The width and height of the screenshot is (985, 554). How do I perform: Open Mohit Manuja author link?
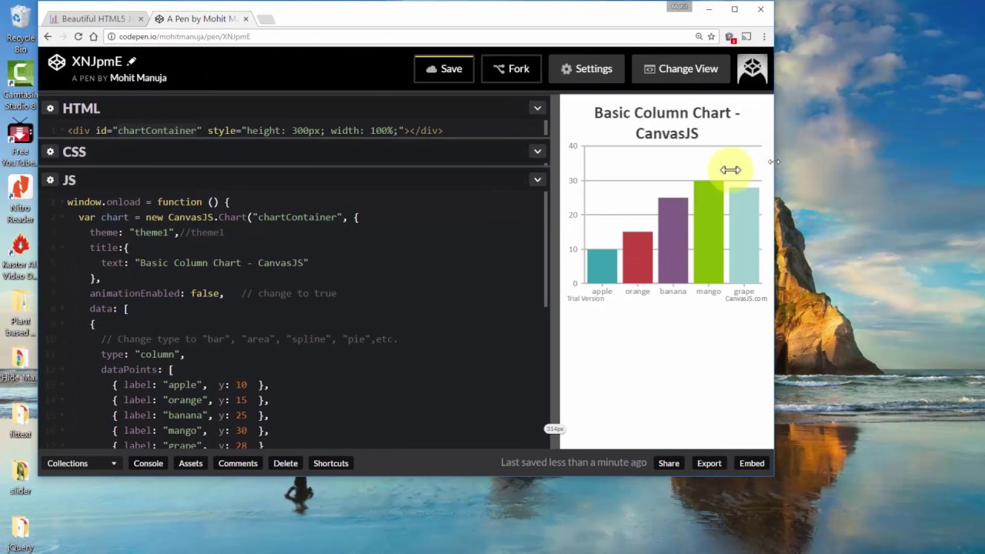click(x=138, y=78)
